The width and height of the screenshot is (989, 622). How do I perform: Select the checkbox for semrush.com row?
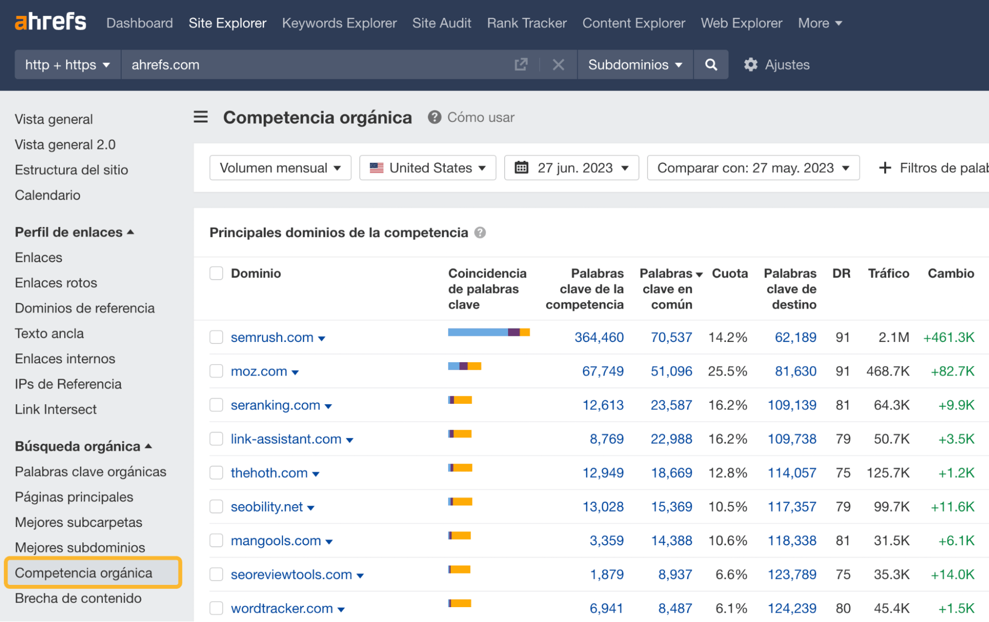[216, 337]
